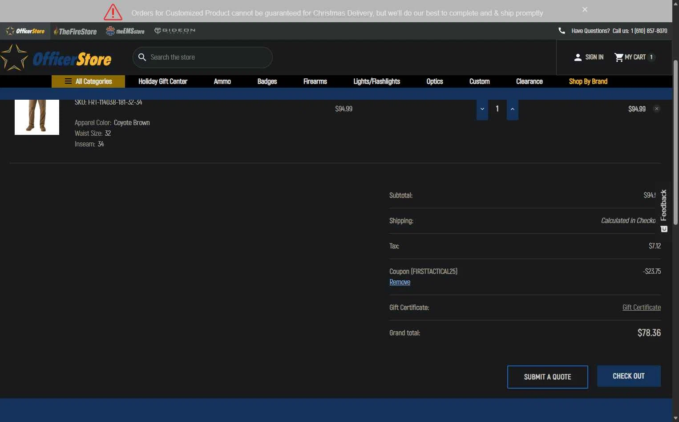
Task: Open the All Categories hamburger menu
Action: [88, 81]
